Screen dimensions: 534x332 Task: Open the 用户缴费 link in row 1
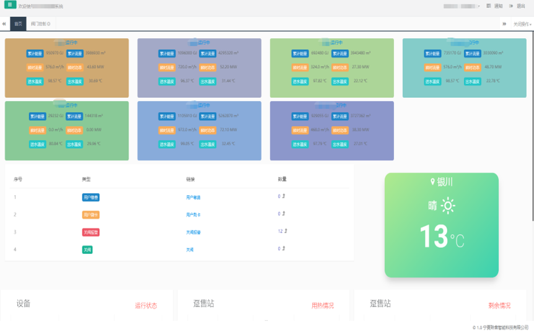(193, 197)
